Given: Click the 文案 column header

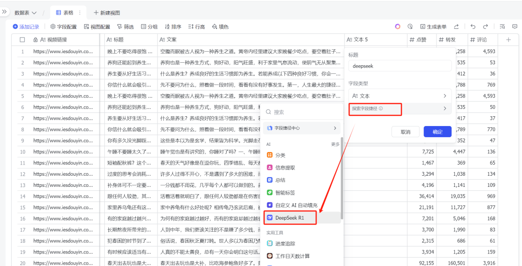Looking at the screenshot, I should click(251, 40).
